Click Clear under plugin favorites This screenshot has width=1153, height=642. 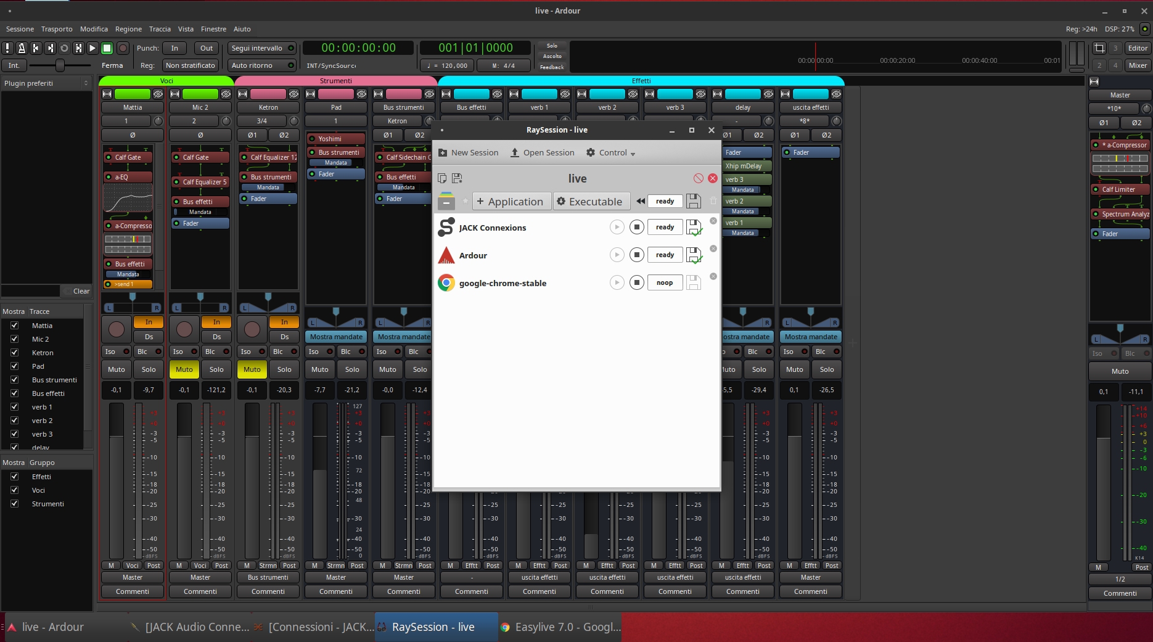(77, 291)
